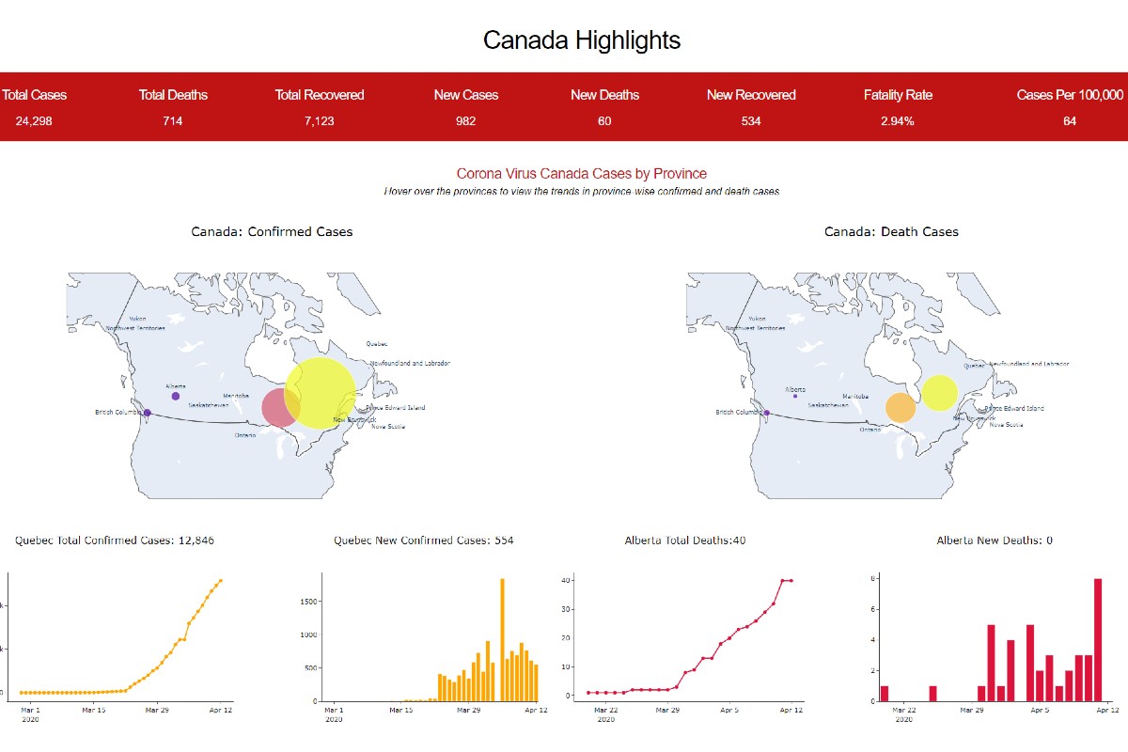The width and height of the screenshot is (1128, 752).
Task: Select the purple Alberta dot on Confirmed Cases map
Action: 175,395
